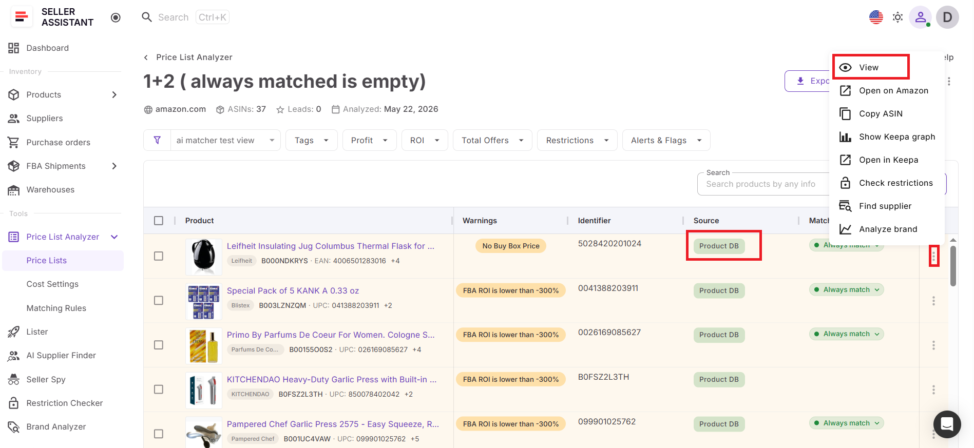Expand the FBA Shipments submenu
This screenshot has height=448, width=974.
[x=114, y=166]
